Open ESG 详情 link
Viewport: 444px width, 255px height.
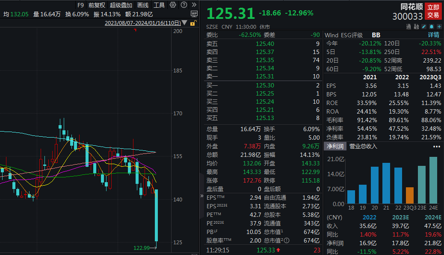click(434, 35)
